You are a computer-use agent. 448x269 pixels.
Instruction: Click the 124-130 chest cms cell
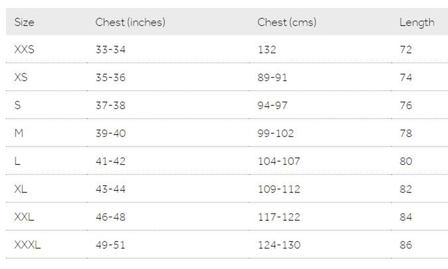279,245
